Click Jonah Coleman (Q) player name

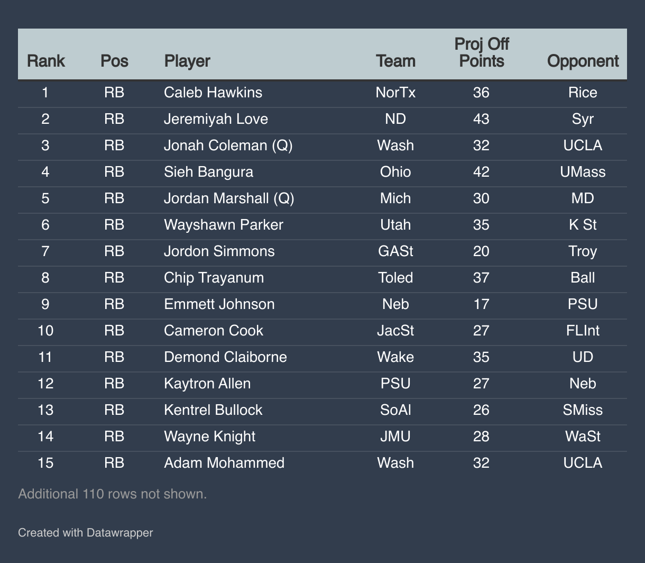(228, 146)
